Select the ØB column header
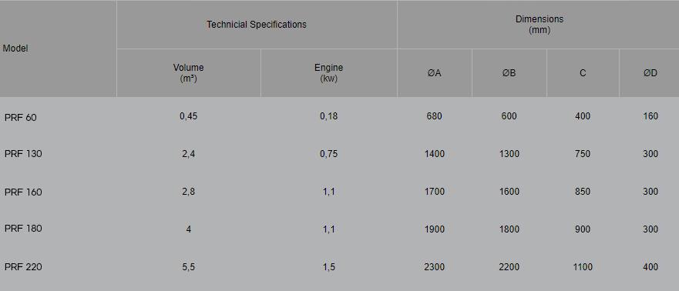 (509, 73)
